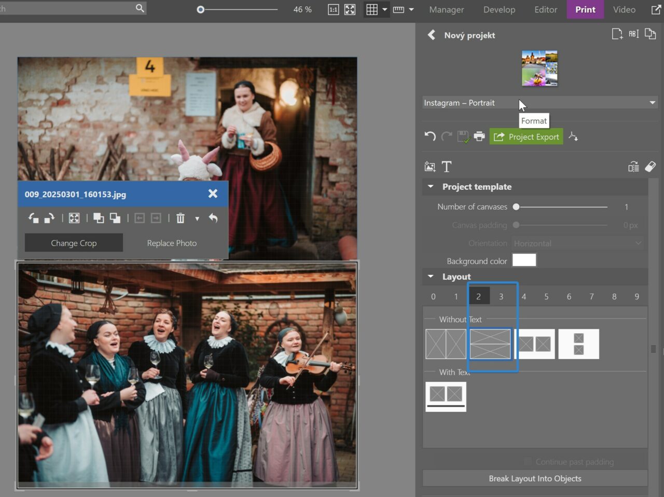The image size is (664, 497).
Task: Choose the With Text layout template
Action: [x=446, y=396]
